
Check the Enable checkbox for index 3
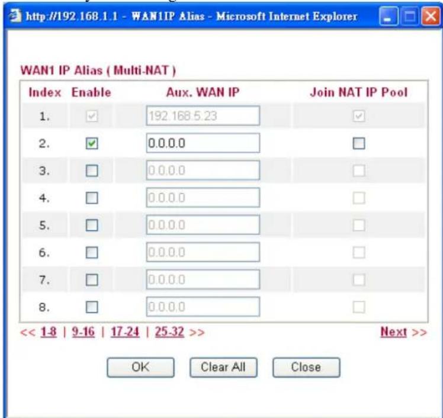92,171
